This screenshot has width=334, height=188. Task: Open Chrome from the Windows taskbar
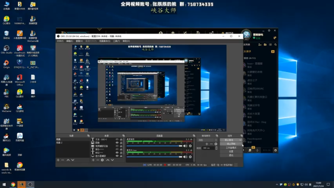click(x=13, y=184)
